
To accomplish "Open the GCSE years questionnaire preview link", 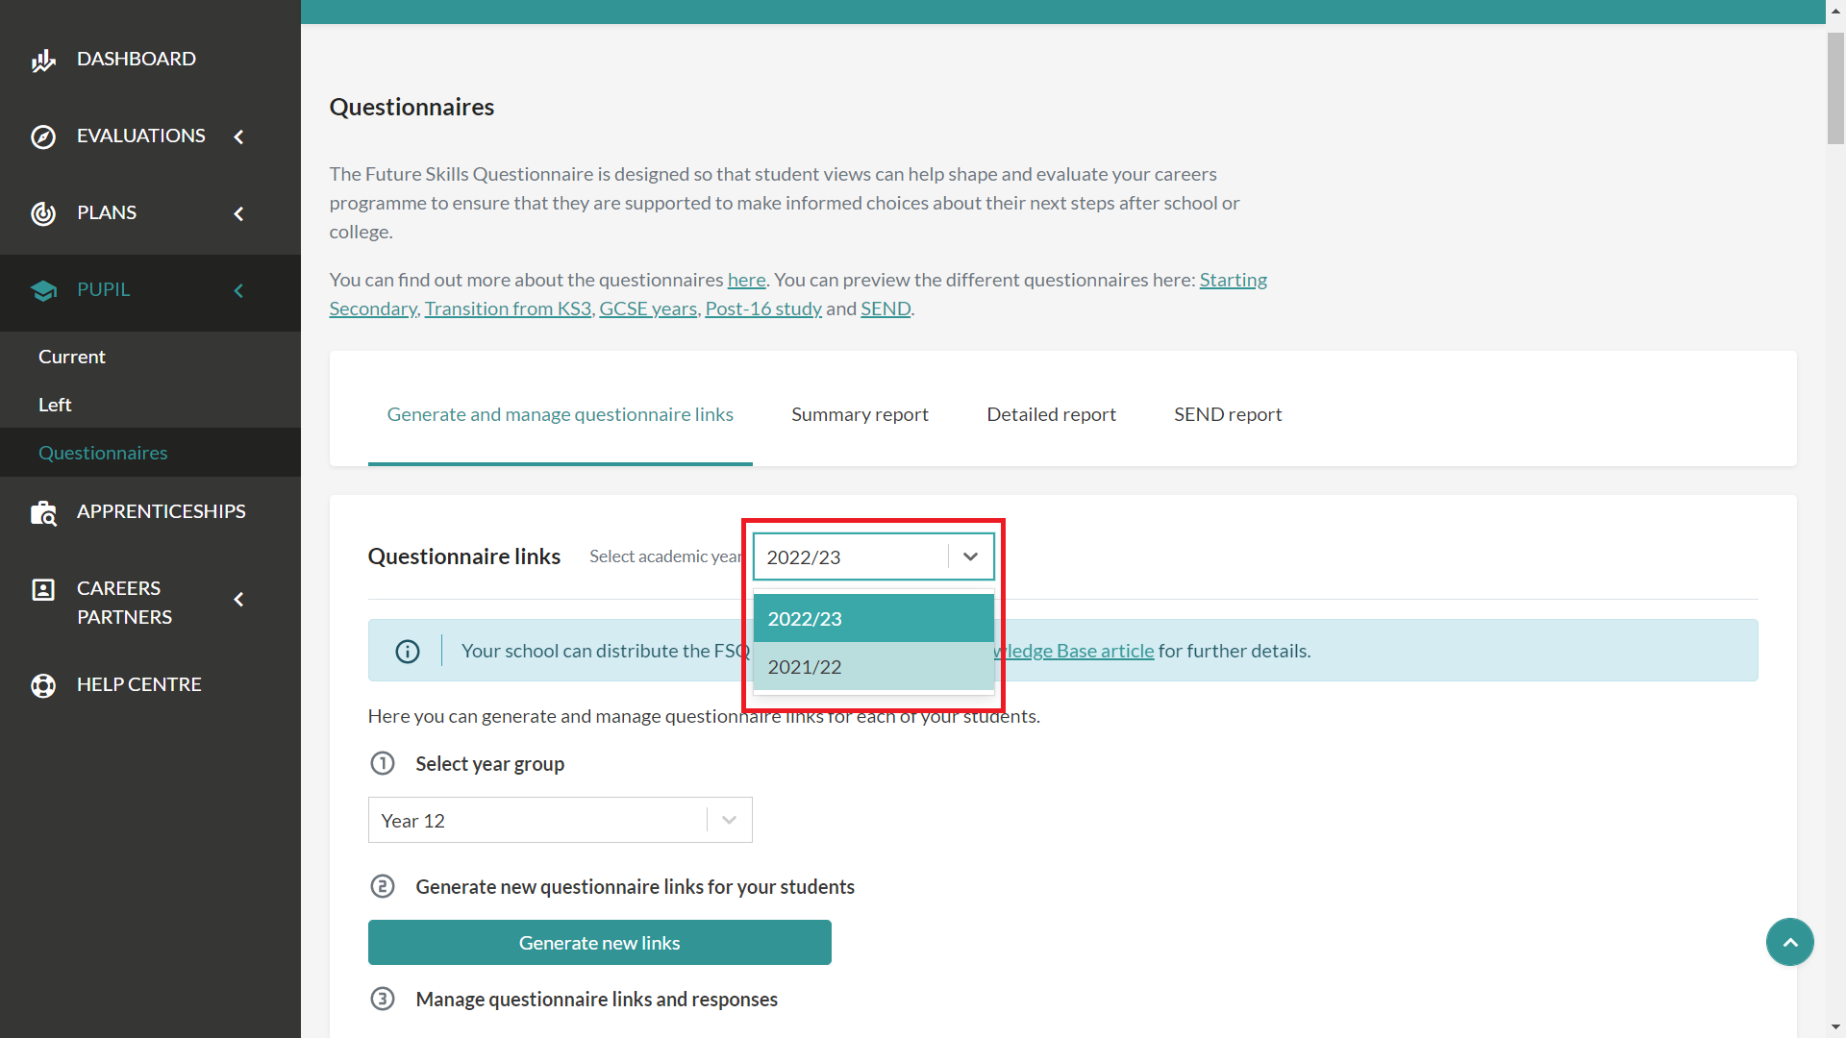I will point(647,309).
